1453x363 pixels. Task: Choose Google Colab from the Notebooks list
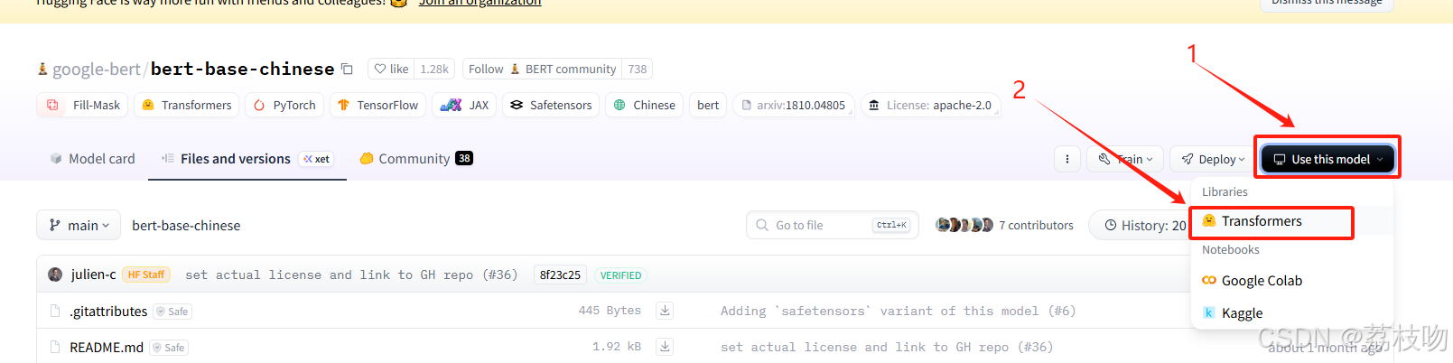coord(1291,280)
